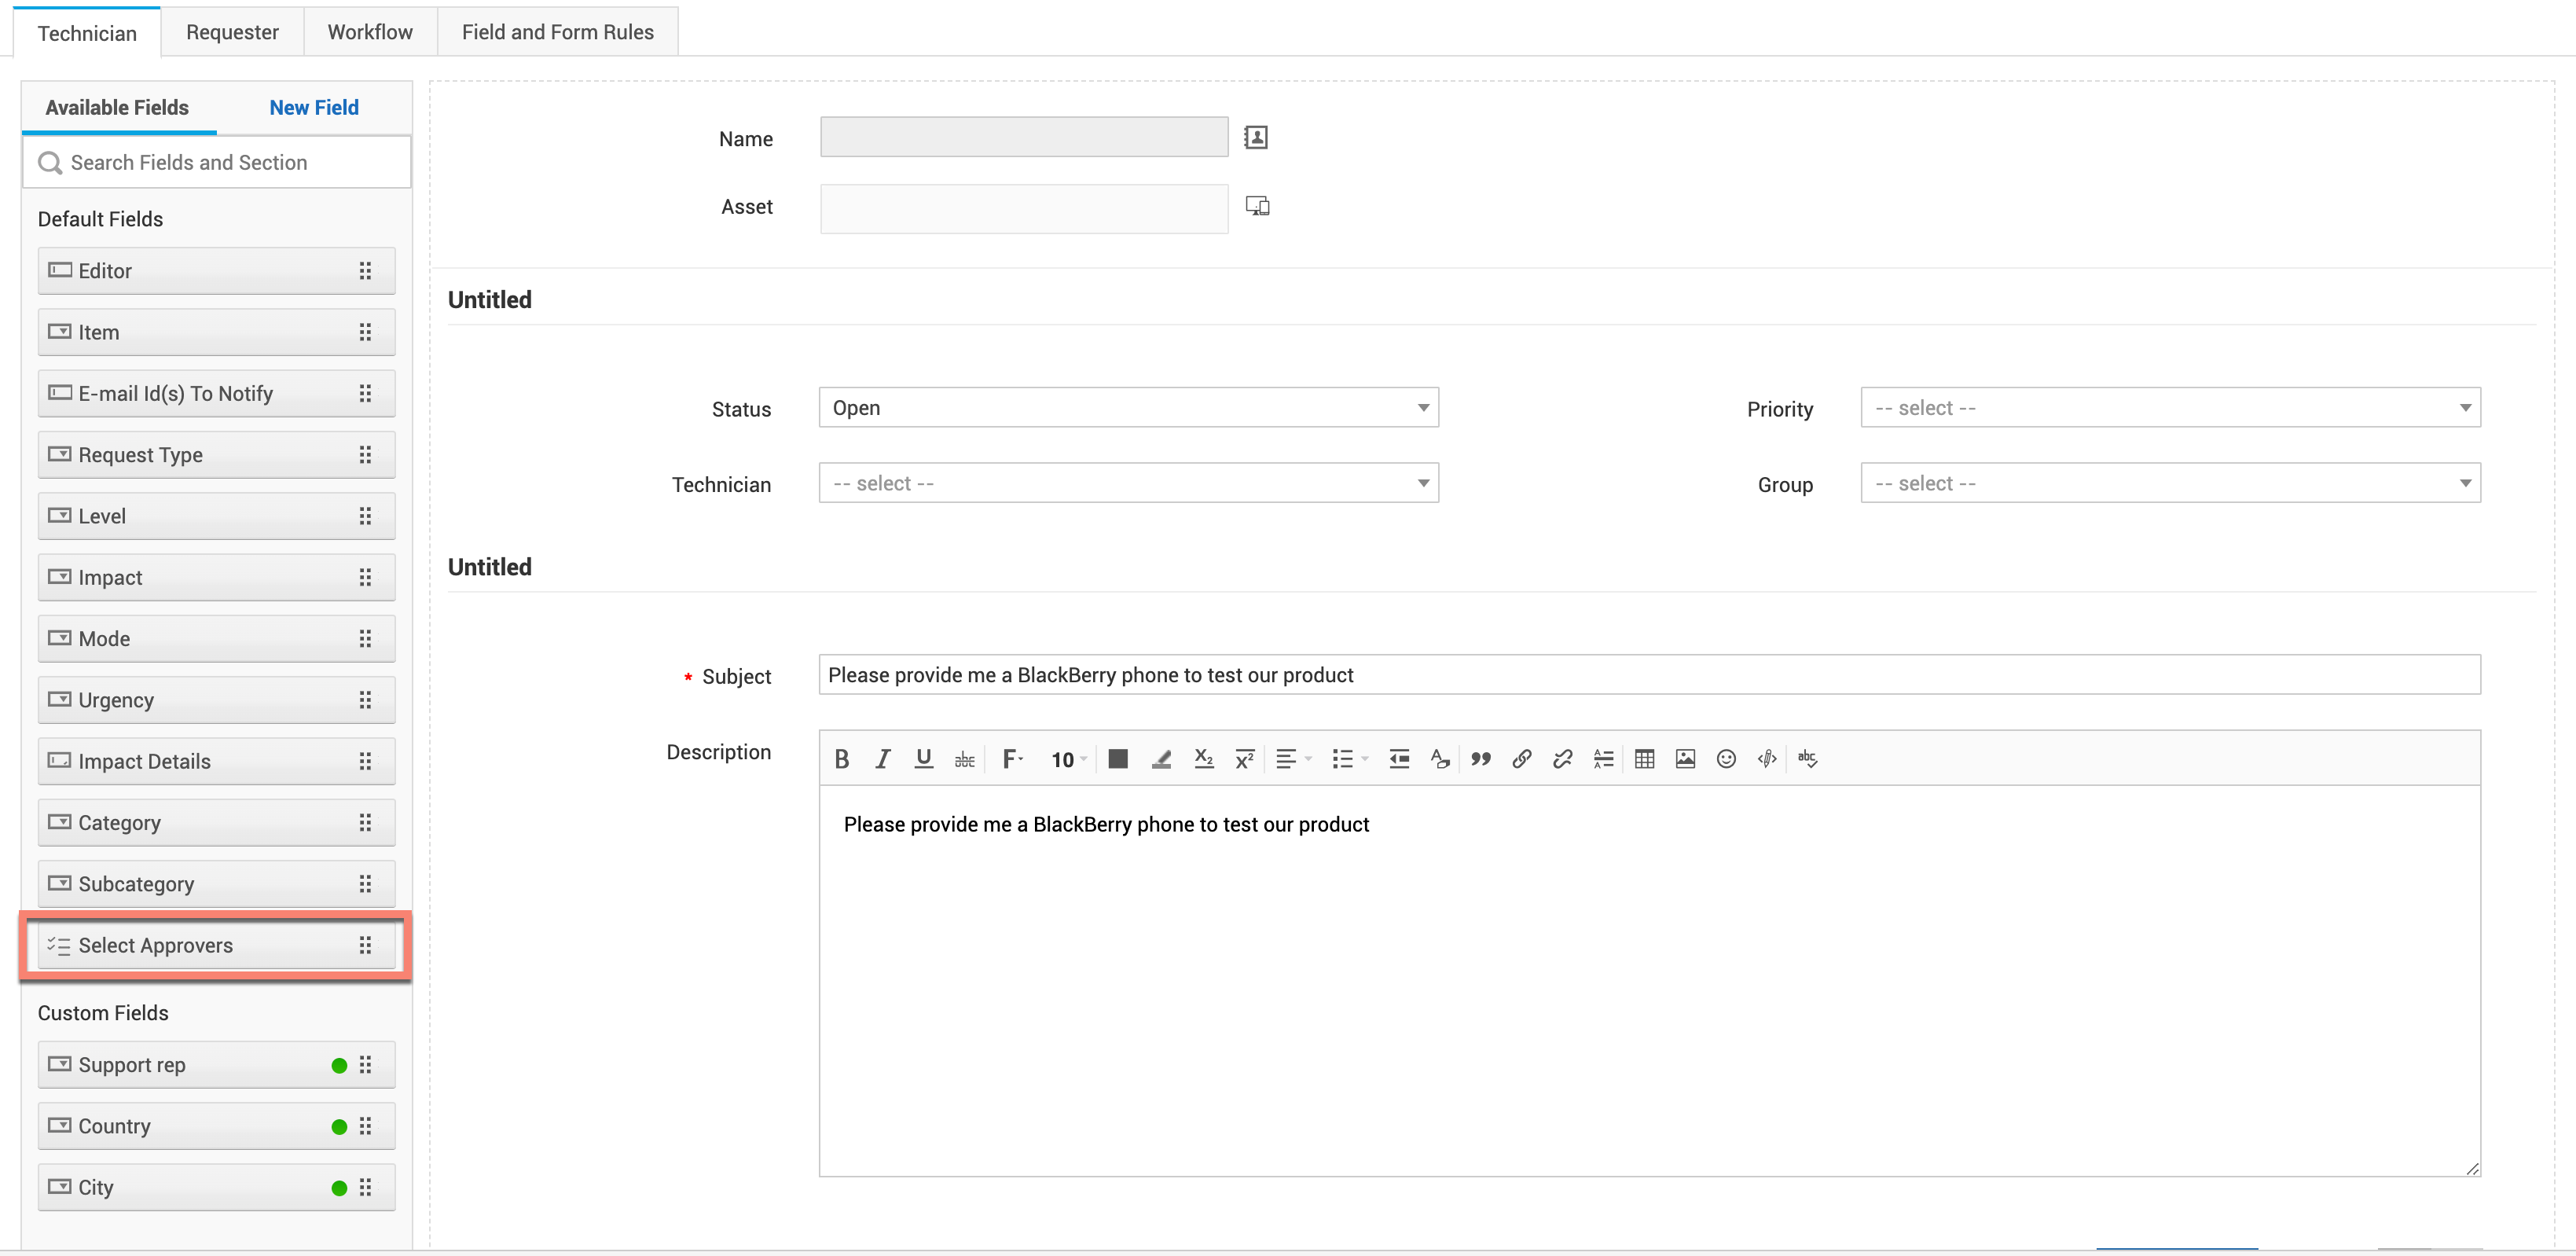Toggle bold formatting in Description editor
This screenshot has width=2576, height=1256.
pos(842,759)
